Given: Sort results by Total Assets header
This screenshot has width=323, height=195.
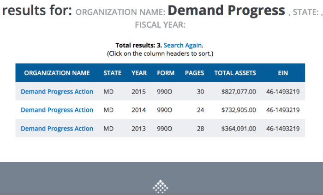Looking at the screenshot, I should coord(235,73).
